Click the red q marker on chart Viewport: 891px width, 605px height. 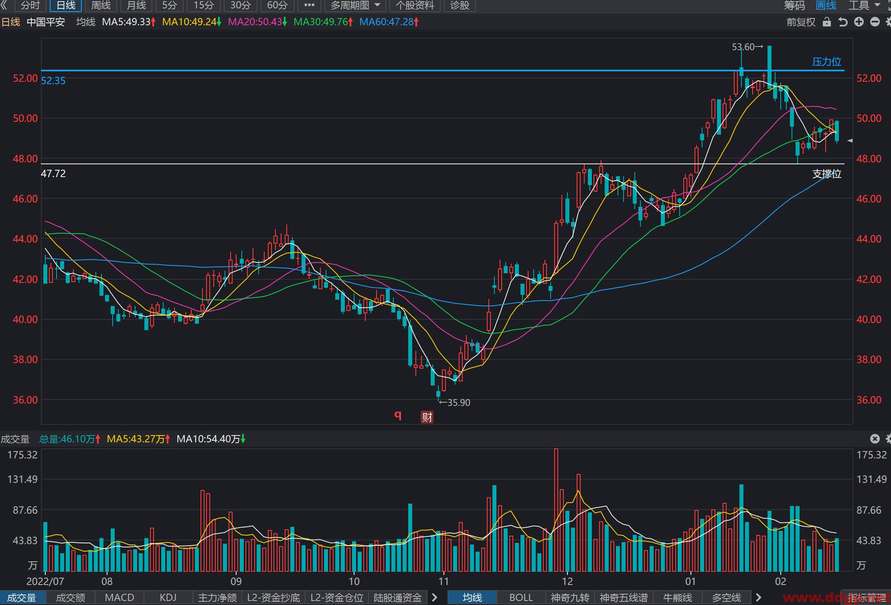(x=398, y=414)
